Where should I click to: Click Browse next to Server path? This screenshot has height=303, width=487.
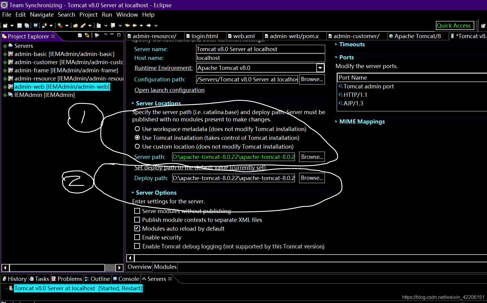[312, 157]
